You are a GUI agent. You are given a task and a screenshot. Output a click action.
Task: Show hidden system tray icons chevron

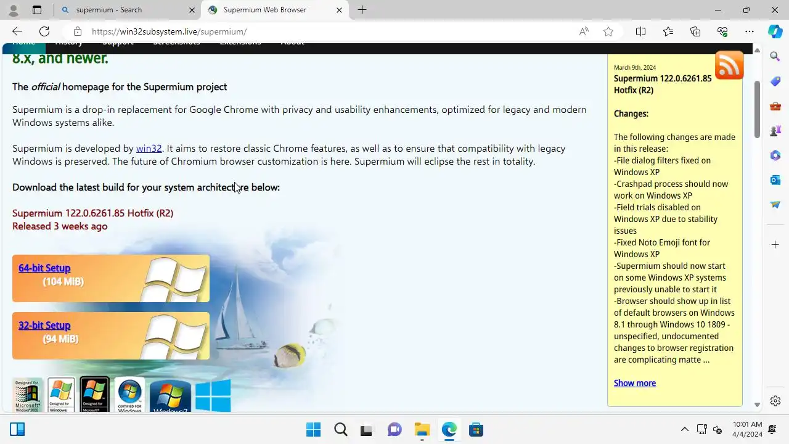coord(684,429)
